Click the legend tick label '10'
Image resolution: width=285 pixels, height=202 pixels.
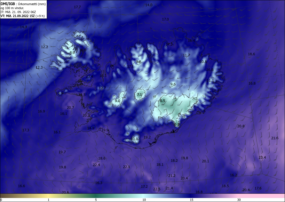(x=144, y=200)
